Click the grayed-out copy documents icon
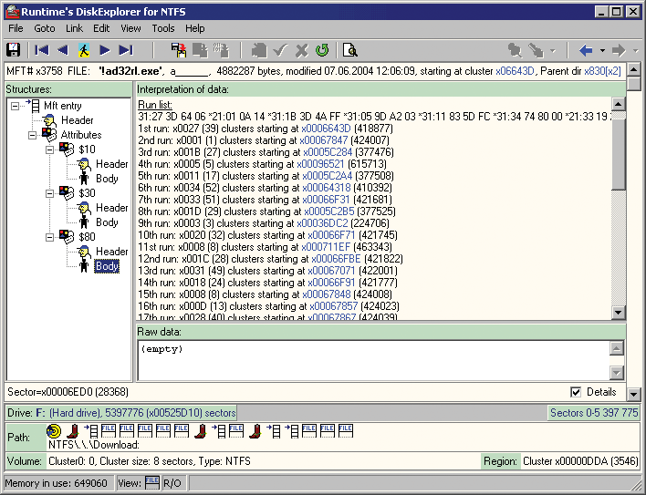This screenshot has width=646, height=495. click(x=200, y=50)
